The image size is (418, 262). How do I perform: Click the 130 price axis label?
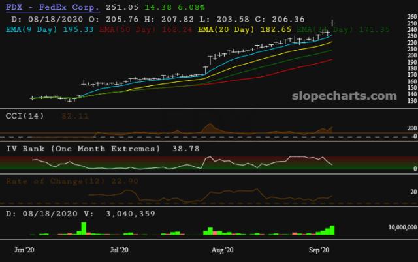point(412,101)
